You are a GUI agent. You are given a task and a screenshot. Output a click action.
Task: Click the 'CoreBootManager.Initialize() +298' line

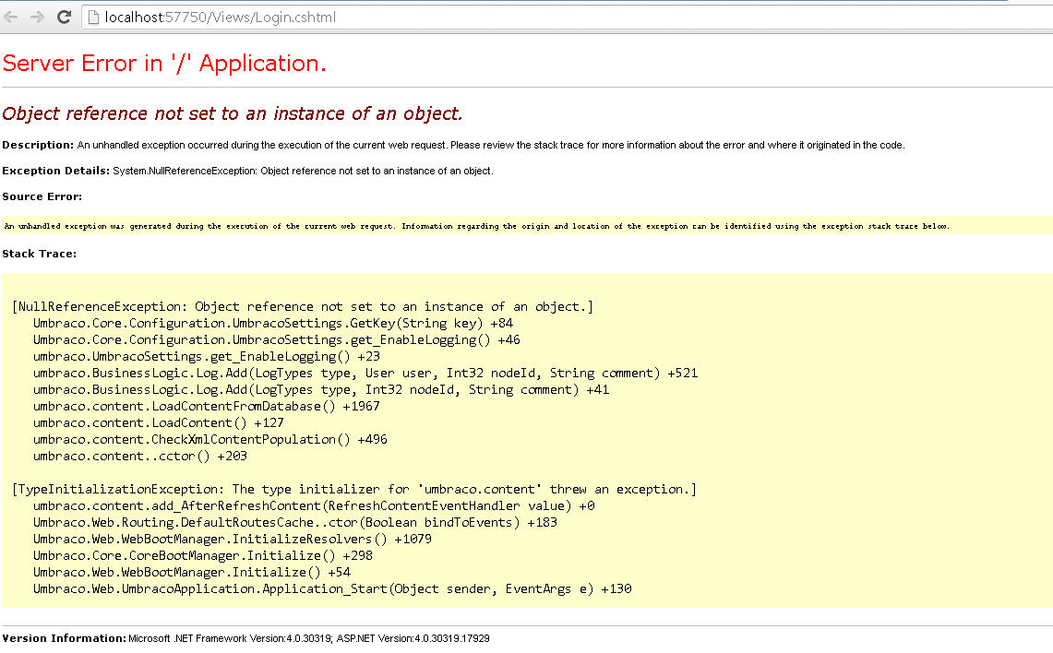coord(203,555)
